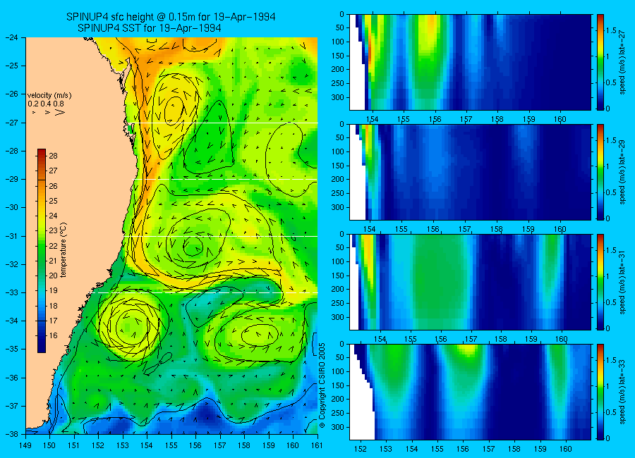Screen dimensions: 635x458
Task: Click the title line 'SPINUP4 sfc height @ 0.15m'
Action: pyautogui.click(x=171, y=17)
